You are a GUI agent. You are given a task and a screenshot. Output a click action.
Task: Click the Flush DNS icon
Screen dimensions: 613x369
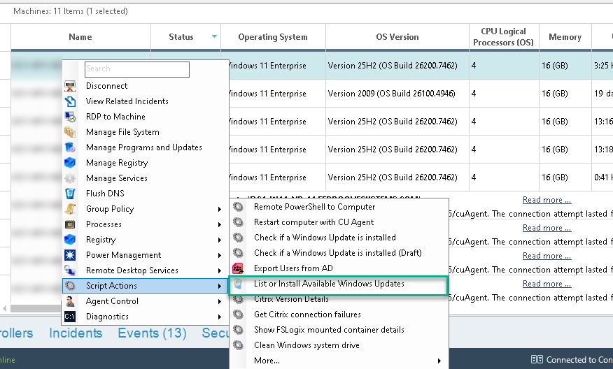point(70,194)
